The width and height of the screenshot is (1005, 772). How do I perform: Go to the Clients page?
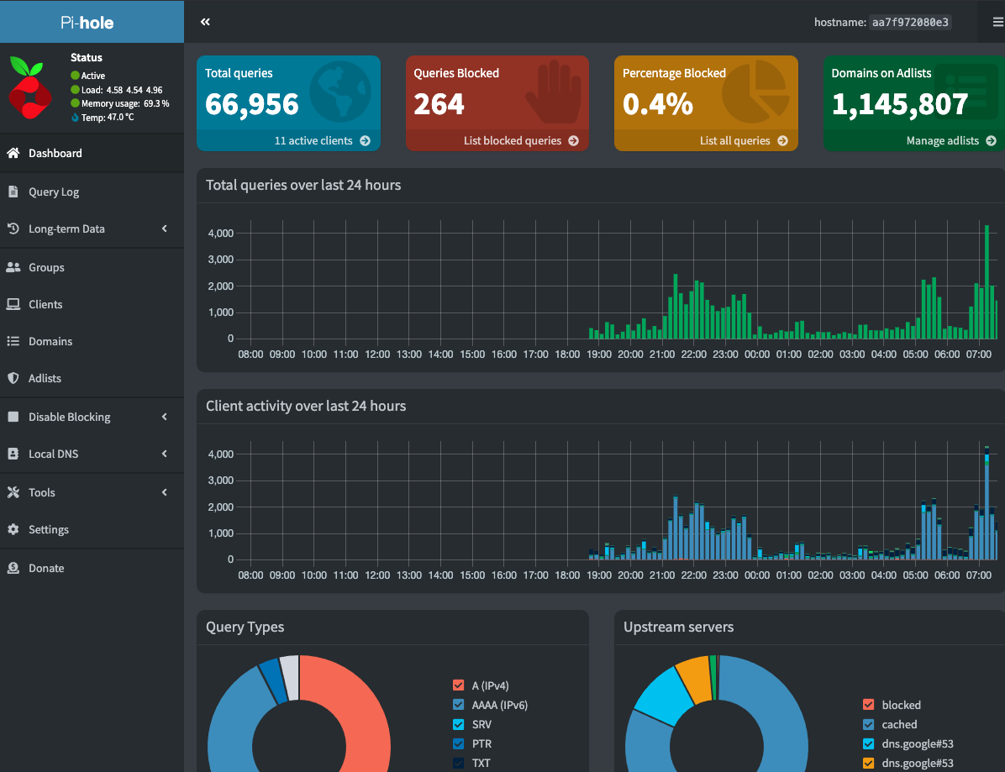(x=92, y=304)
